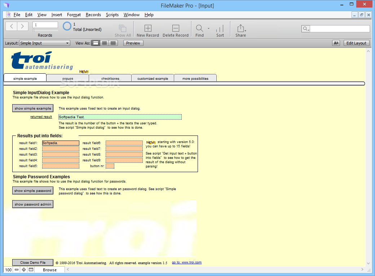Viewport: 375px width, 276px height.
Task: Click Show All toolbar icon
Action: click(123, 28)
